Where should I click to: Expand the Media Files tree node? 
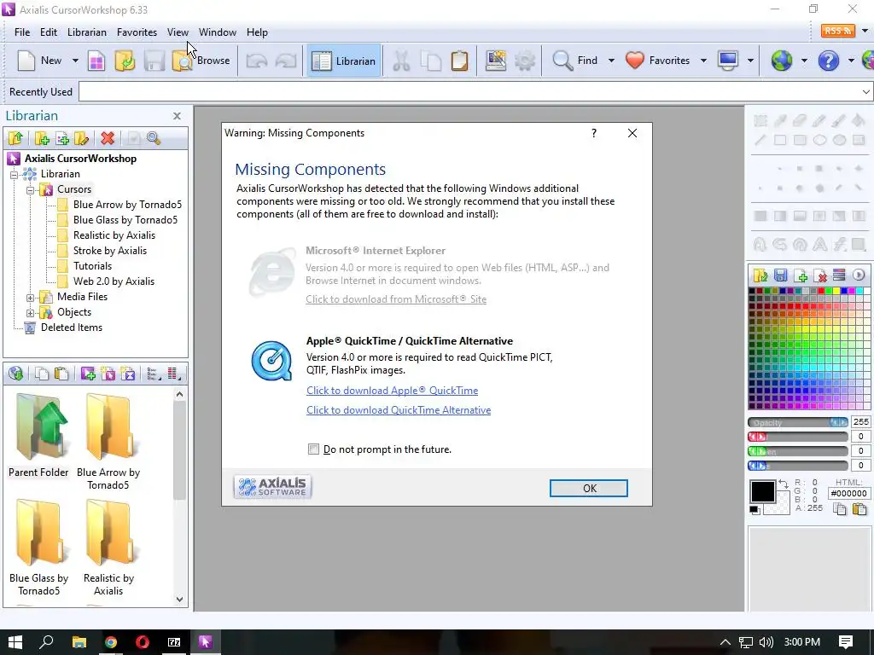point(30,298)
